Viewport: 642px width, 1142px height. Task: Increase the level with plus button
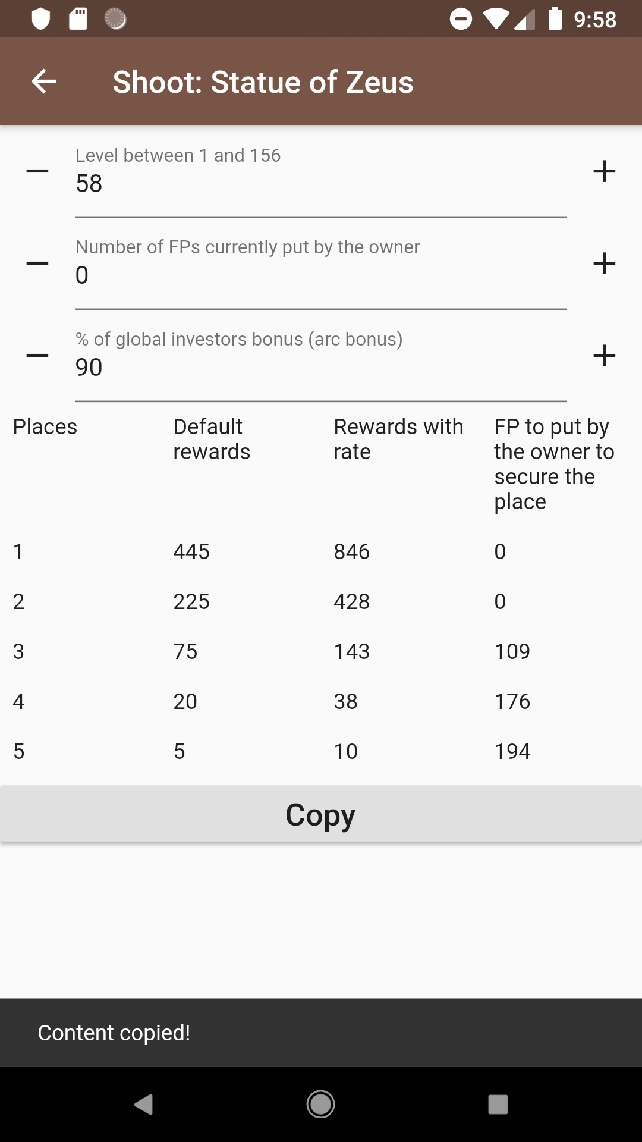coord(604,171)
